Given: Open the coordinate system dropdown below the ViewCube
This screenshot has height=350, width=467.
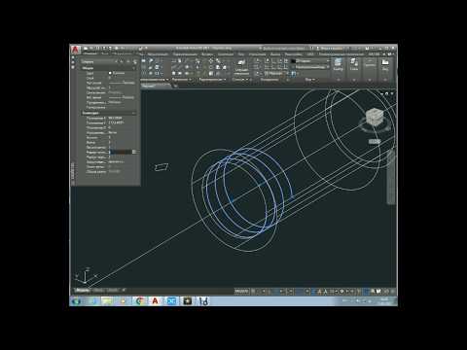Looking at the screenshot, I should (x=375, y=142).
